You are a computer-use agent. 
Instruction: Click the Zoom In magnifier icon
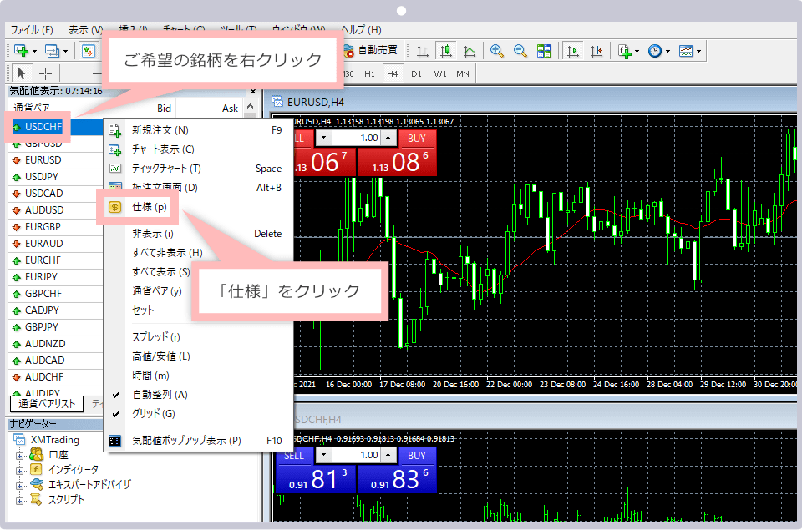click(x=497, y=51)
